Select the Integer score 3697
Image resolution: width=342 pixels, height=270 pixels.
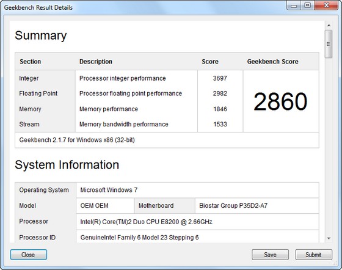[220, 78]
